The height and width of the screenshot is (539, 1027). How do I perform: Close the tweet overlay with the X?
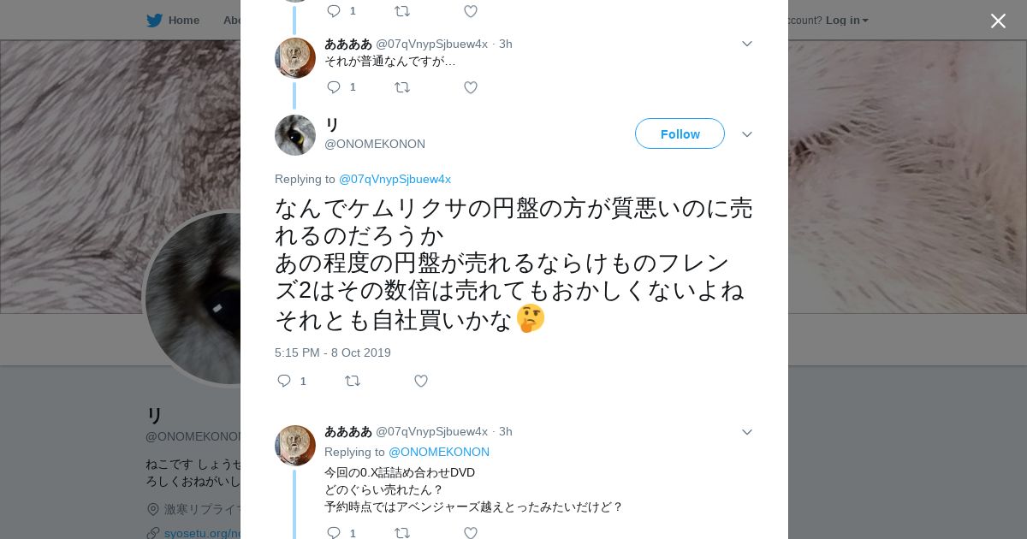pyautogui.click(x=998, y=21)
